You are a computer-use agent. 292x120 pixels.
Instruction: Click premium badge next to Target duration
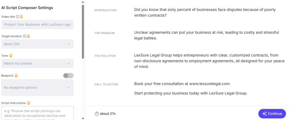[28, 36]
